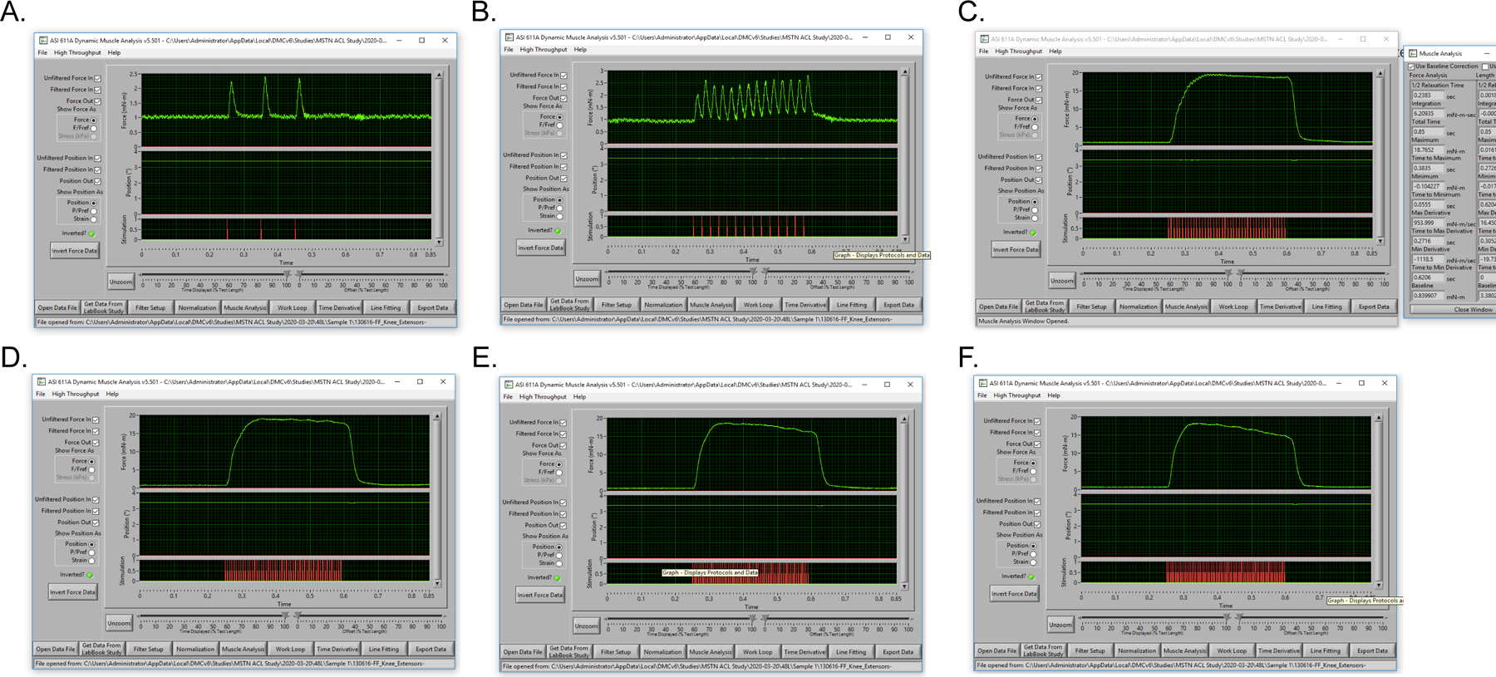The width and height of the screenshot is (1496, 677).
Task: Open High Throughput menu in window E
Action: tap(543, 396)
